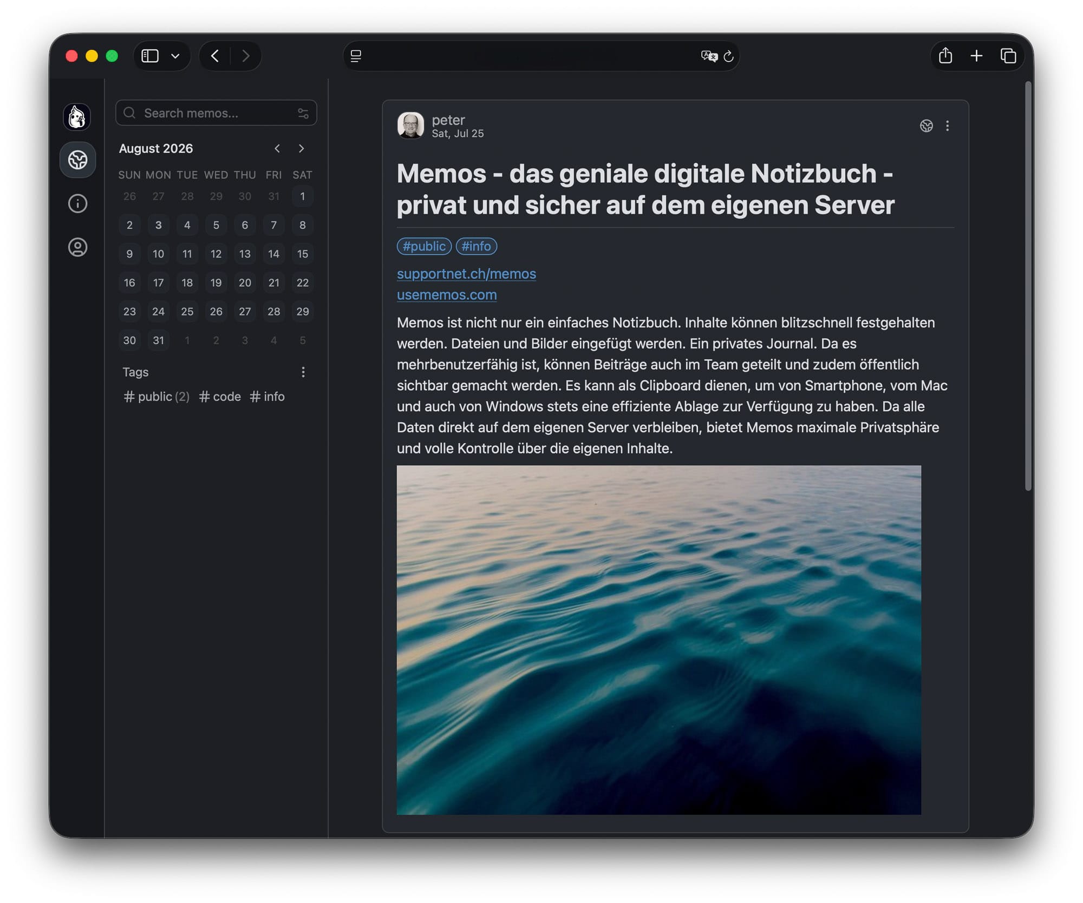Open the Tags section options menu
The image size is (1083, 903).
tap(303, 372)
